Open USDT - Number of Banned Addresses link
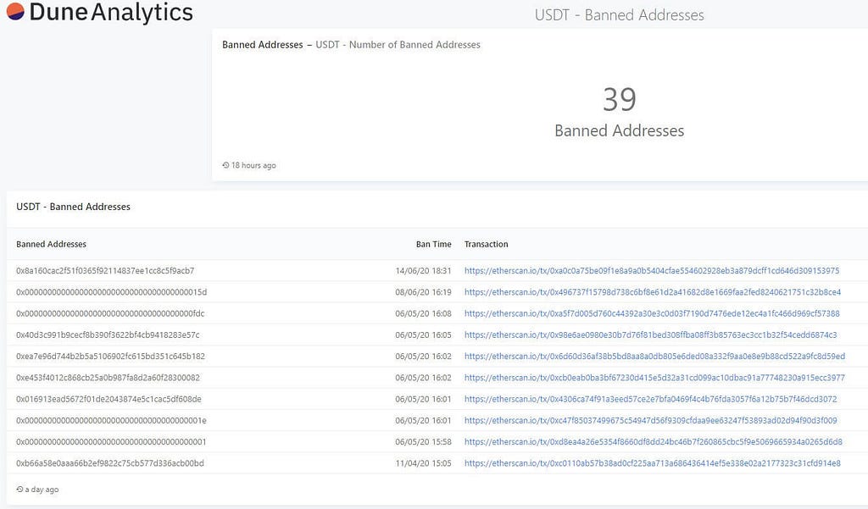Screen dimensions: 868x509 point(398,45)
